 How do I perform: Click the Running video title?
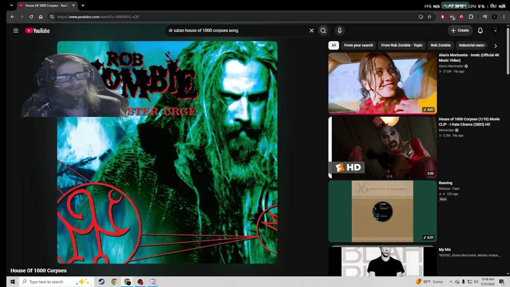point(445,183)
